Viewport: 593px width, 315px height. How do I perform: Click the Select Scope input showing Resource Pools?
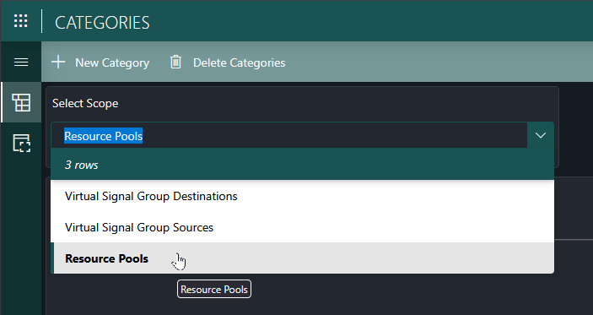(289, 135)
